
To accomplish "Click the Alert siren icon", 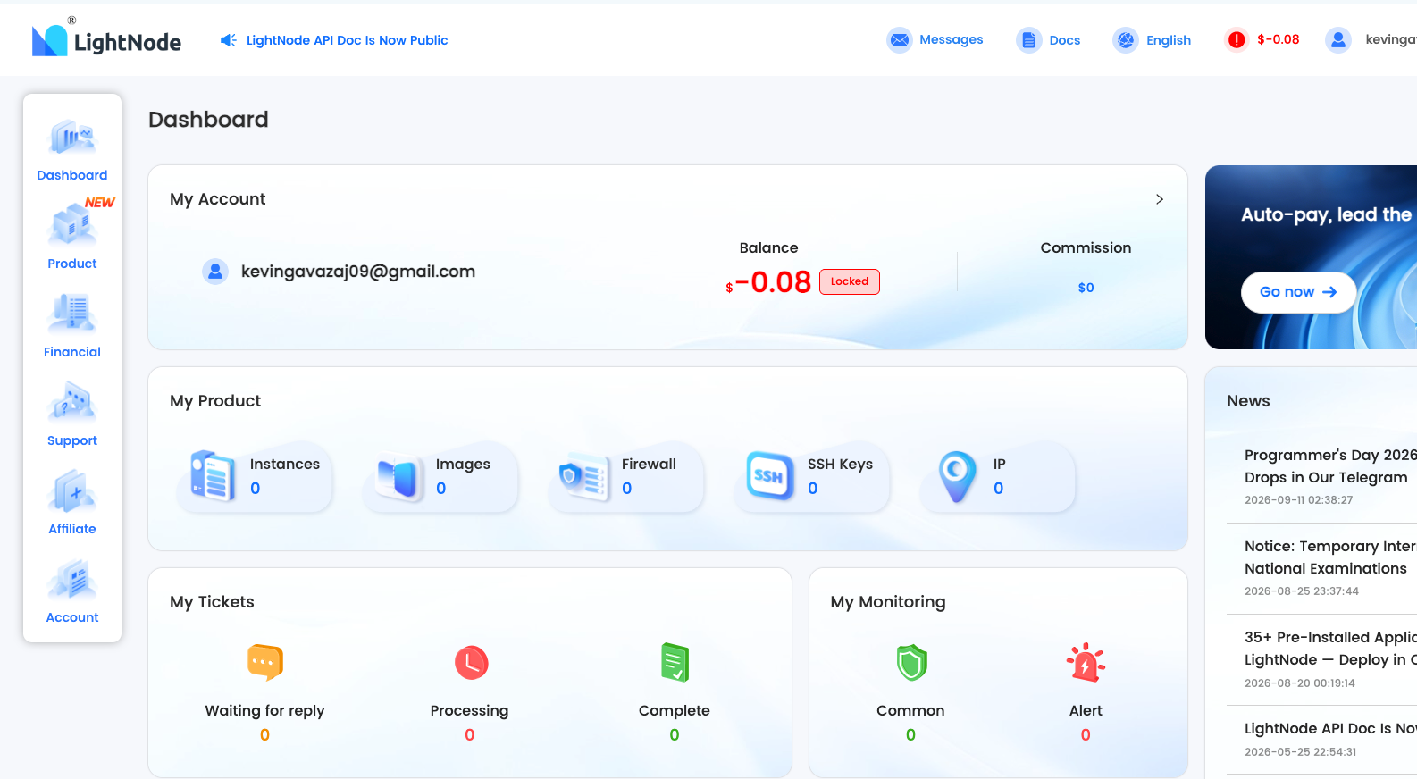I will (x=1086, y=663).
